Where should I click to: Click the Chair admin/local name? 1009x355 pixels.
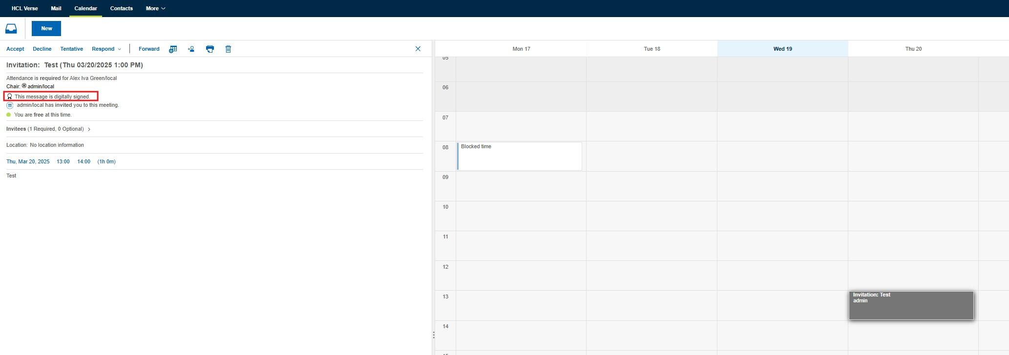tap(41, 86)
